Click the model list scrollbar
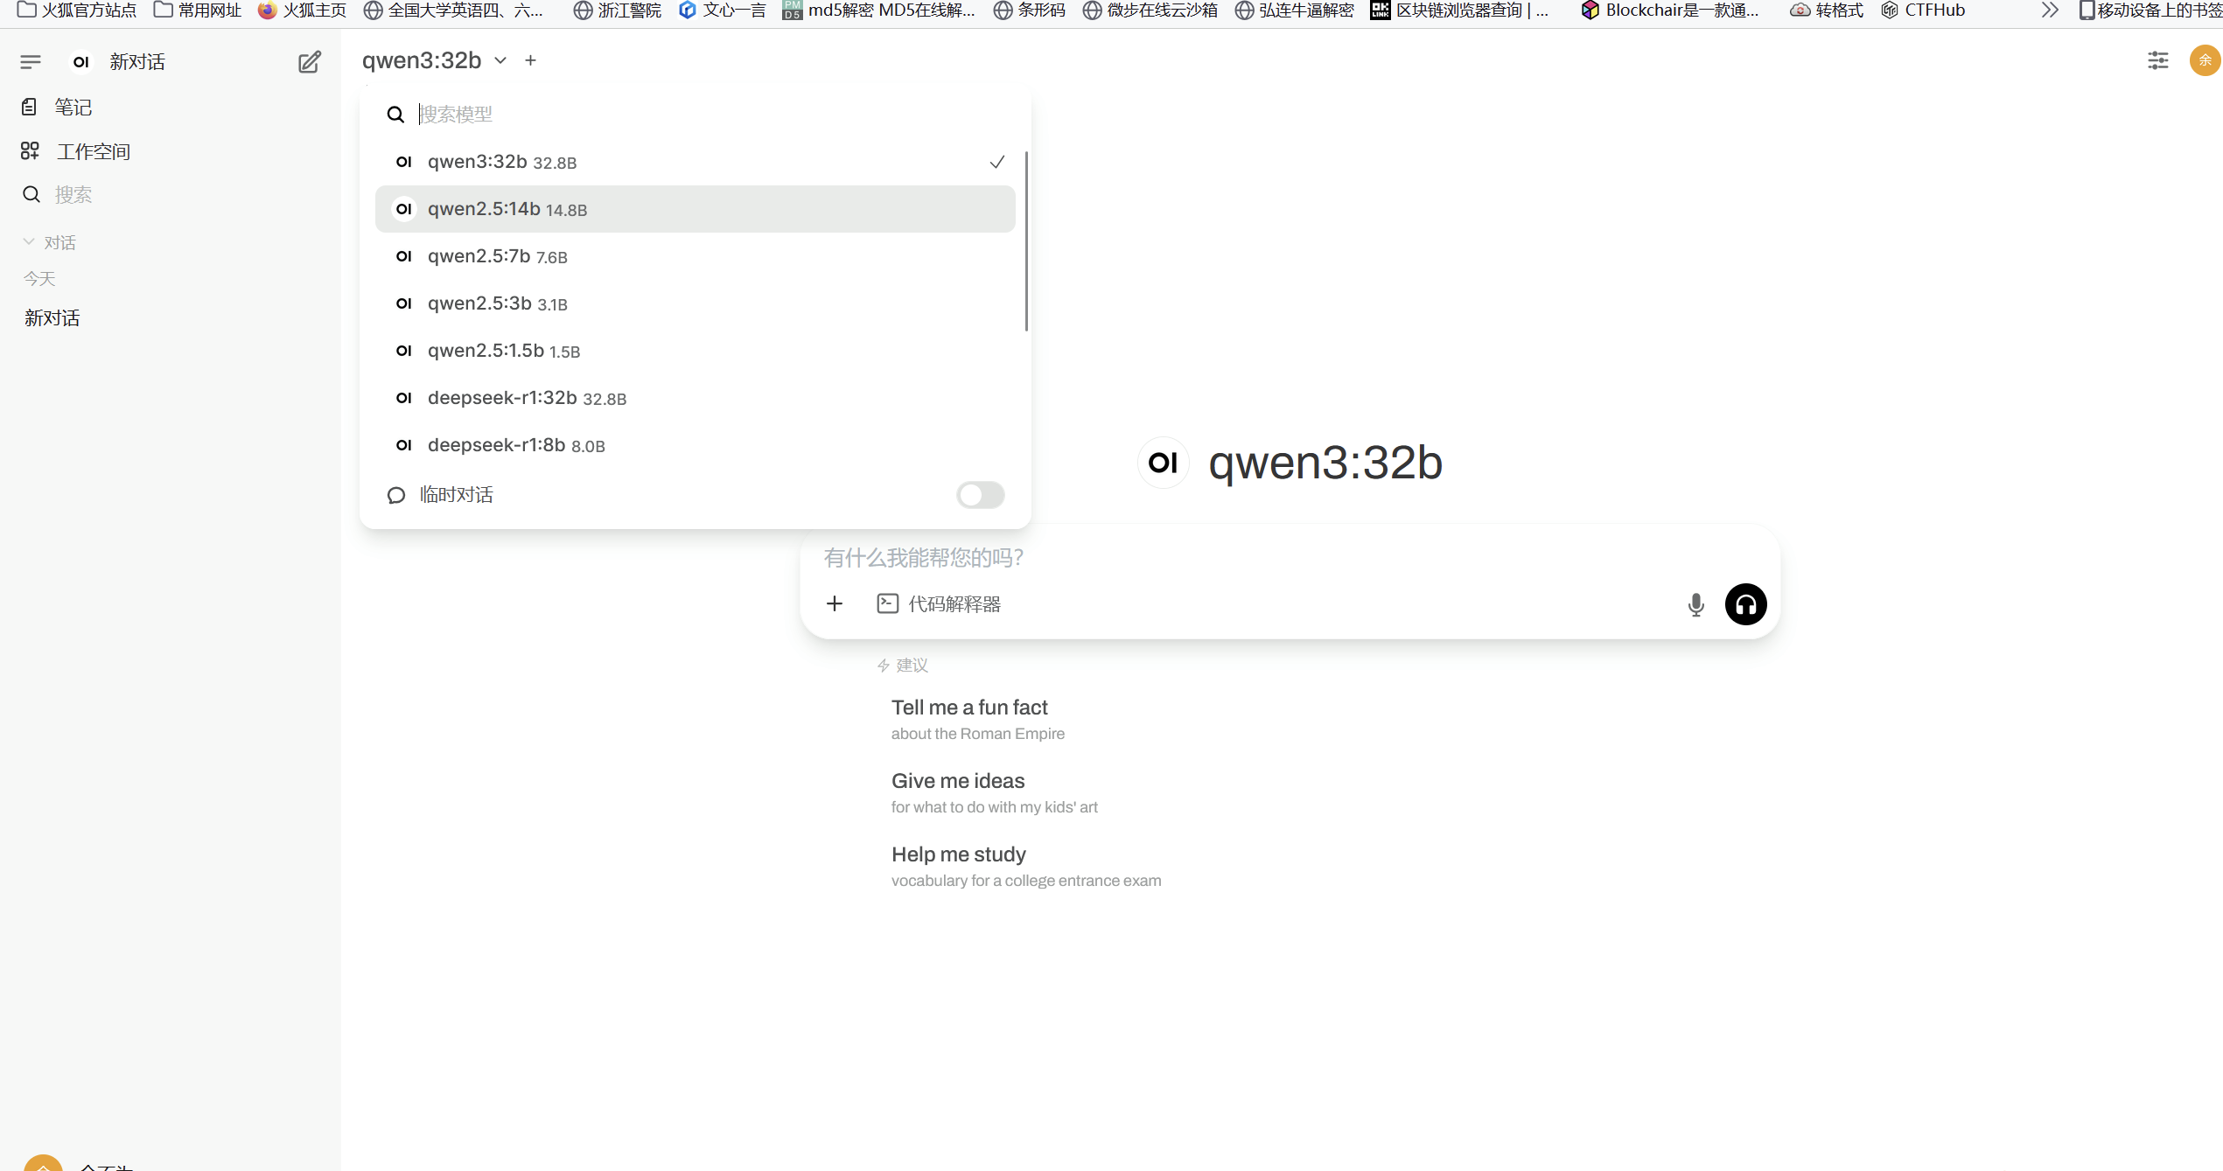This screenshot has width=2223, height=1171. 1026,241
